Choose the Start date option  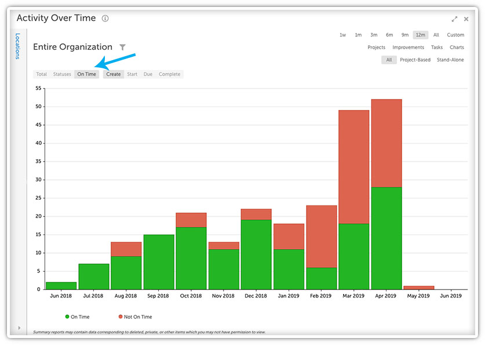tap(132, 74)
